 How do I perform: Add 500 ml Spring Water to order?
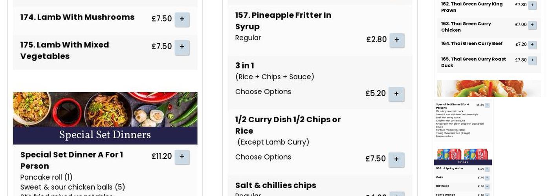point(487,169)
